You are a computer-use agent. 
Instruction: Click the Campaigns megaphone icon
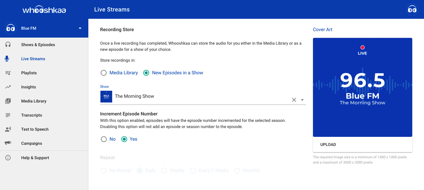(x=8, y=143)
